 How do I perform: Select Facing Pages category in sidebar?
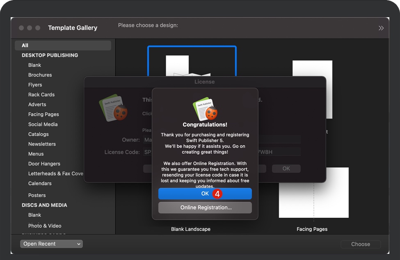[43, 114]
